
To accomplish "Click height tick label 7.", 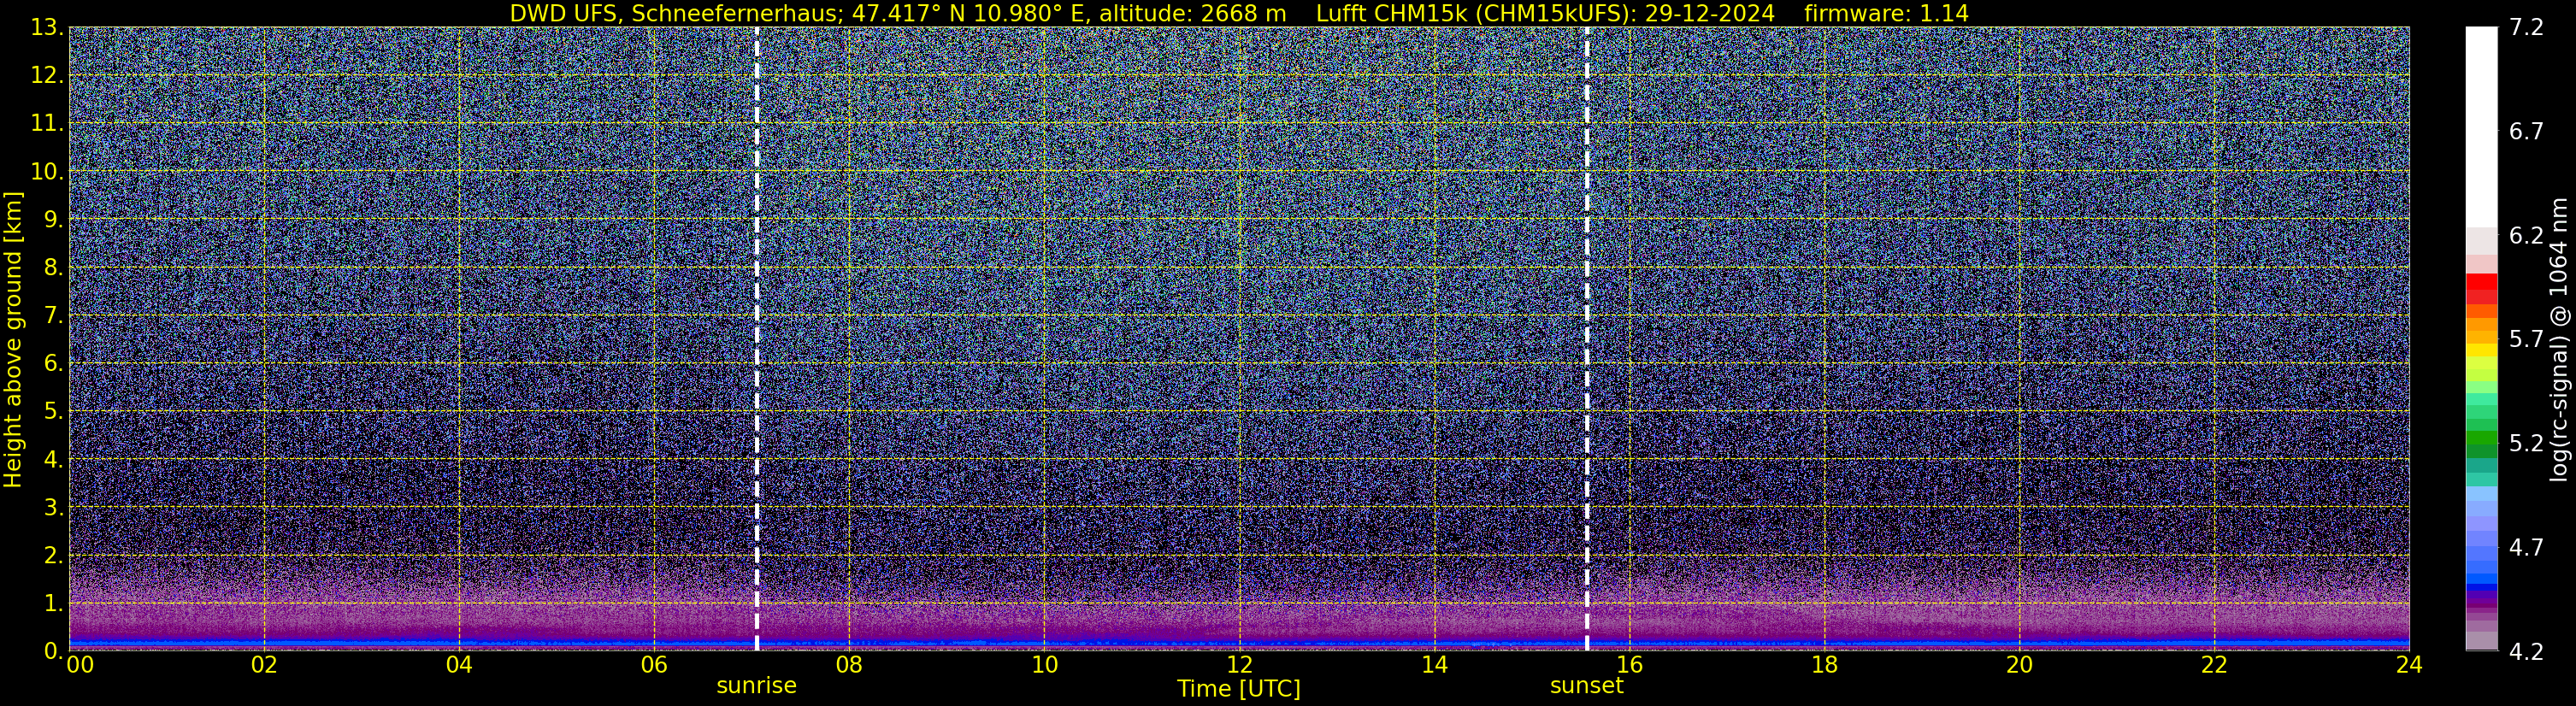I will 53,316.
